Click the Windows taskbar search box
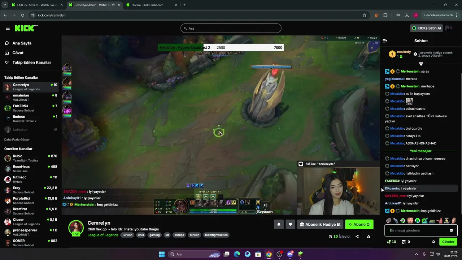 (195, 254)
